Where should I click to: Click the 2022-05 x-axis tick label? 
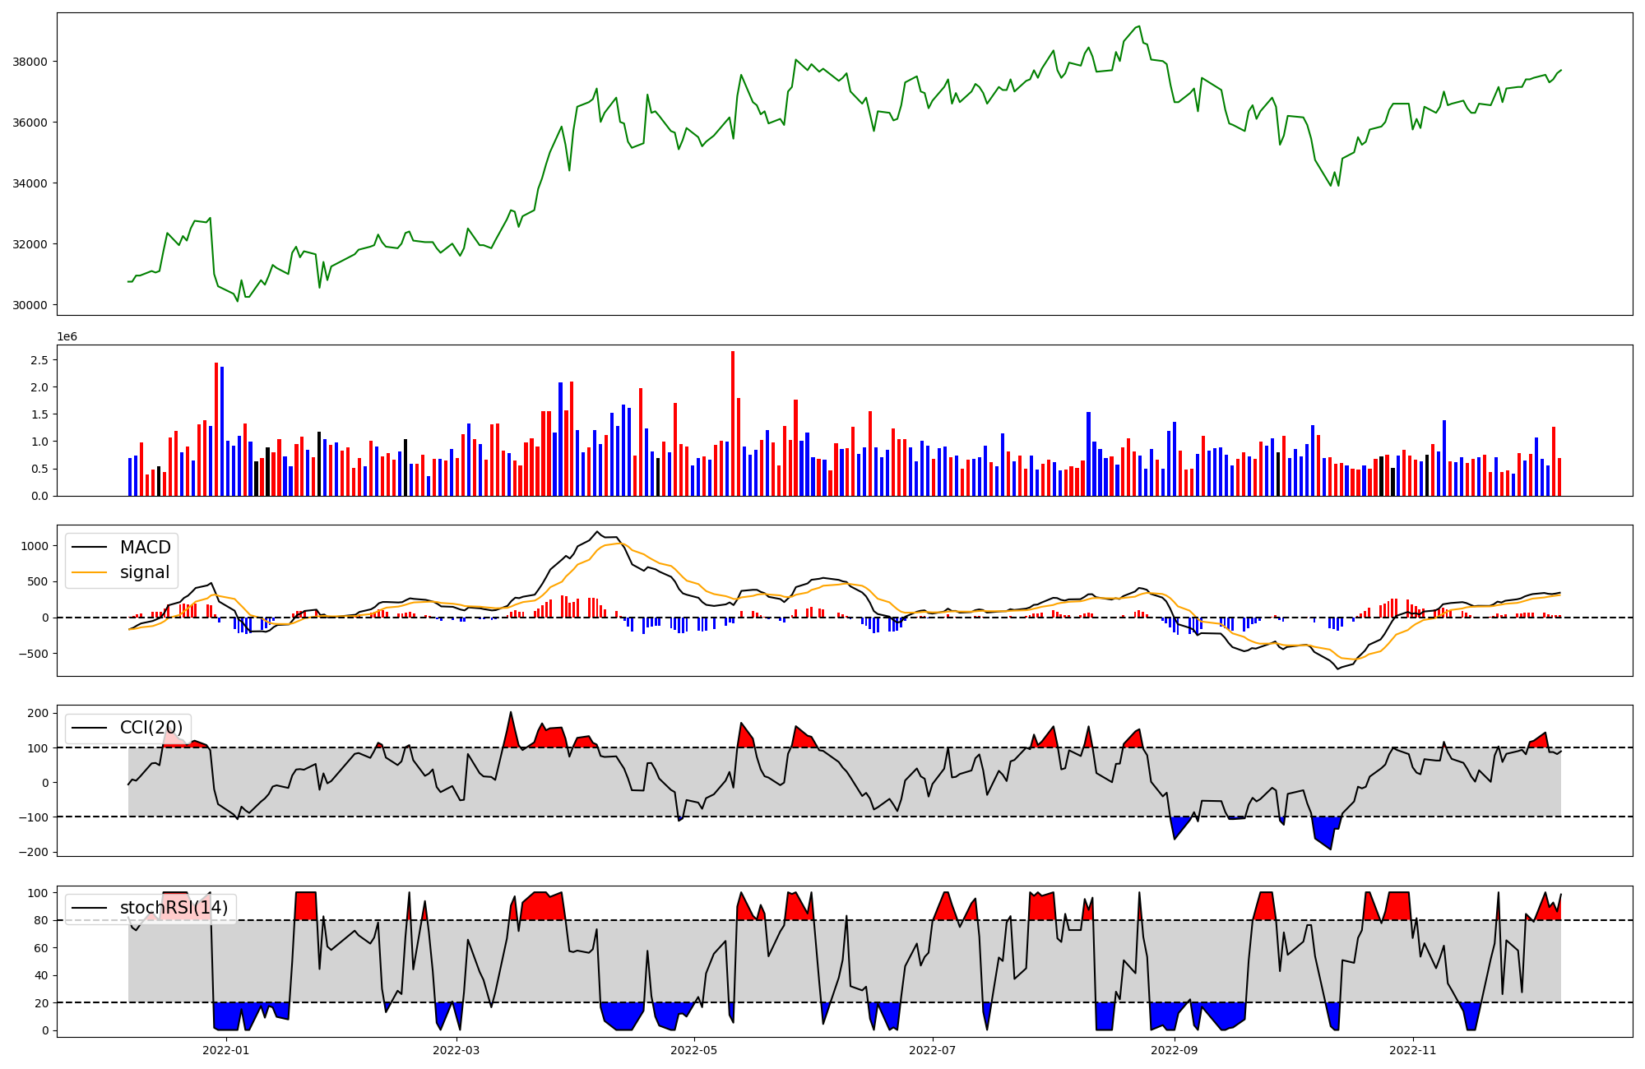coord(694,1050)
